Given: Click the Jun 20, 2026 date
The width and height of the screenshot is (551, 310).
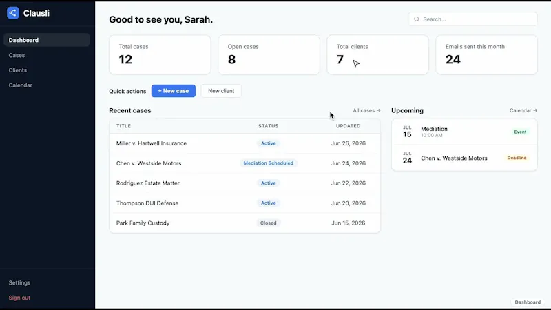Looking at the screenshot, I should tap(349, 203).
